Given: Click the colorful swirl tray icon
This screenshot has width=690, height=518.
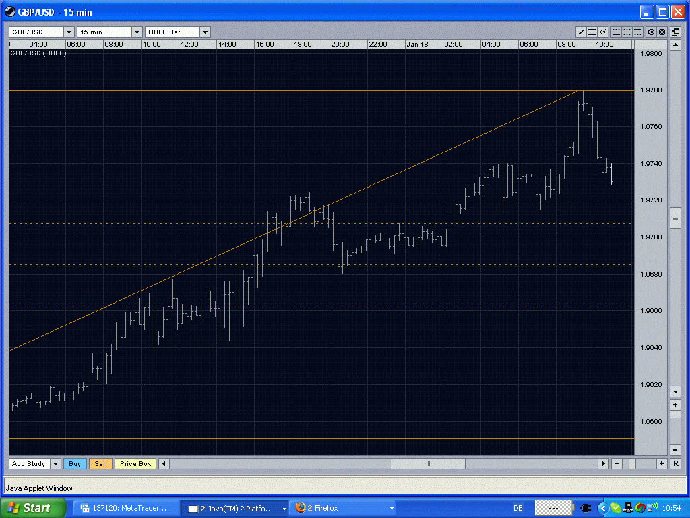Looking at the screenshot, I should (640, 509).
